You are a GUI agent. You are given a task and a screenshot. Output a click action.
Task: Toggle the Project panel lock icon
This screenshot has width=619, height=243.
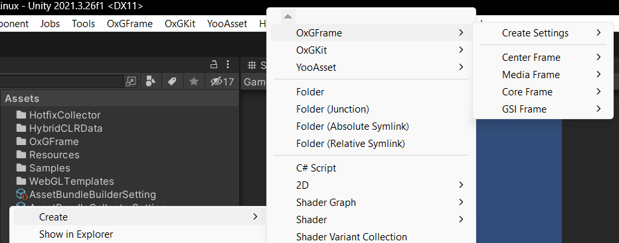point(213,64)
